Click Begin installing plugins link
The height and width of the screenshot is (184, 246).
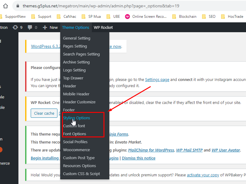coord(45,158)
